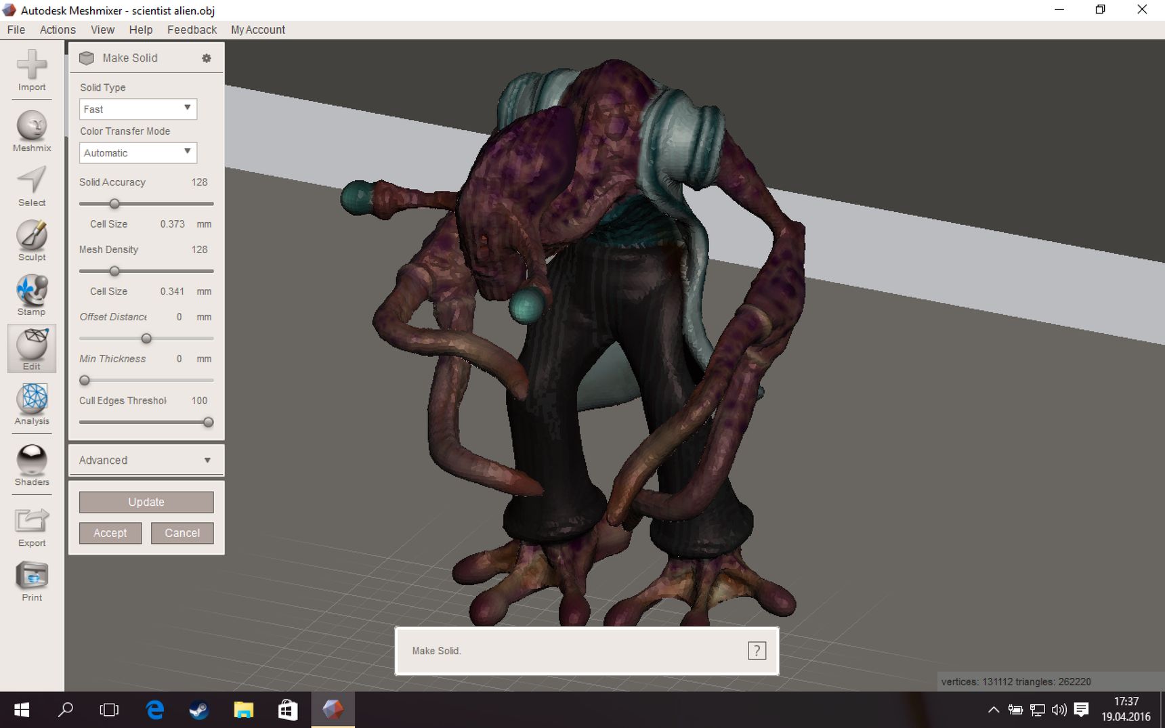Open taskbar search

[x=66, y=710]
